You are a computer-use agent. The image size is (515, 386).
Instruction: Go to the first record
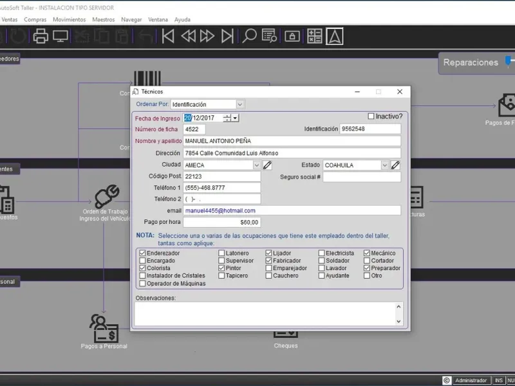(168, 36)
